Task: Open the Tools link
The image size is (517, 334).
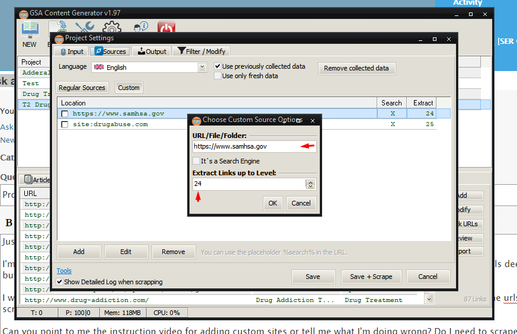Action: tap(64, 271)
